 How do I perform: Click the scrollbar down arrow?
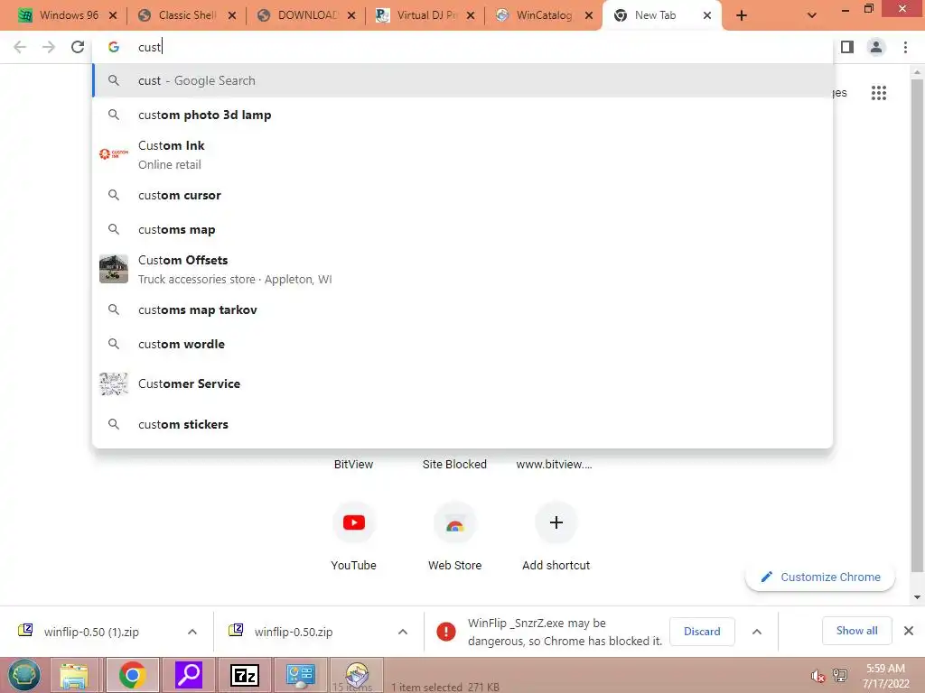point(917,597)
